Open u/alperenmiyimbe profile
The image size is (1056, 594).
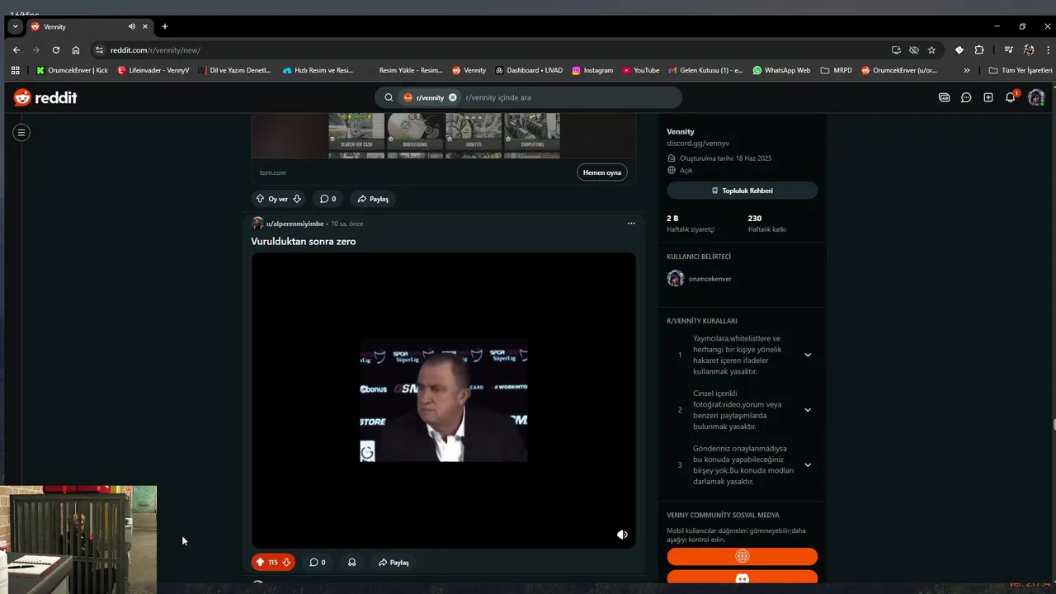coord(295,224)
